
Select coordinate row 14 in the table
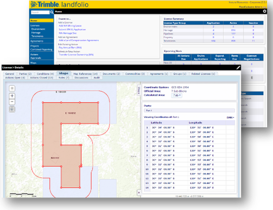(x=189, y=188)
